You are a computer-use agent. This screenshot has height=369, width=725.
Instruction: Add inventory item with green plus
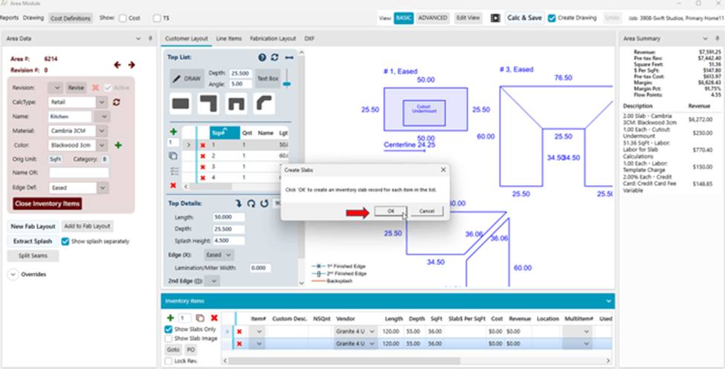coord(170,318)
